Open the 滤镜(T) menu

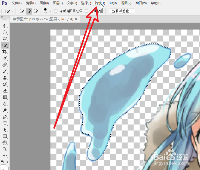(x=100, y=3)
